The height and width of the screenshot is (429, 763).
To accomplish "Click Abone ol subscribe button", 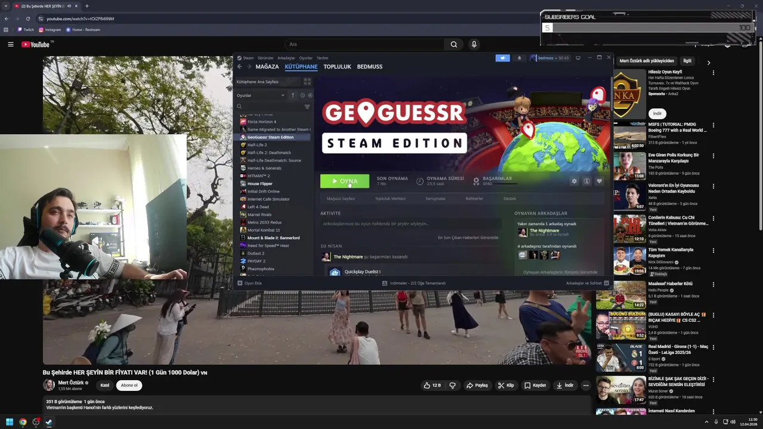I will coord(129,386).
